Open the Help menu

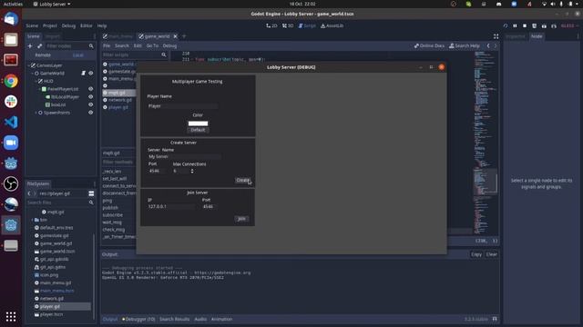[102, 25]
